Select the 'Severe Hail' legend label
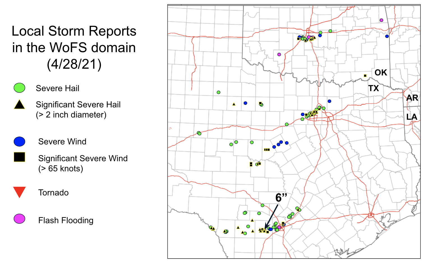Image resolution: width=428 pixels, height=263 pixels. [x=57, y=88]
